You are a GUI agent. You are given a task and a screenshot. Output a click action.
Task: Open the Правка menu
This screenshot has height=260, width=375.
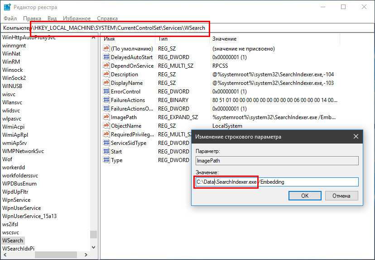[x=32, y=19]
